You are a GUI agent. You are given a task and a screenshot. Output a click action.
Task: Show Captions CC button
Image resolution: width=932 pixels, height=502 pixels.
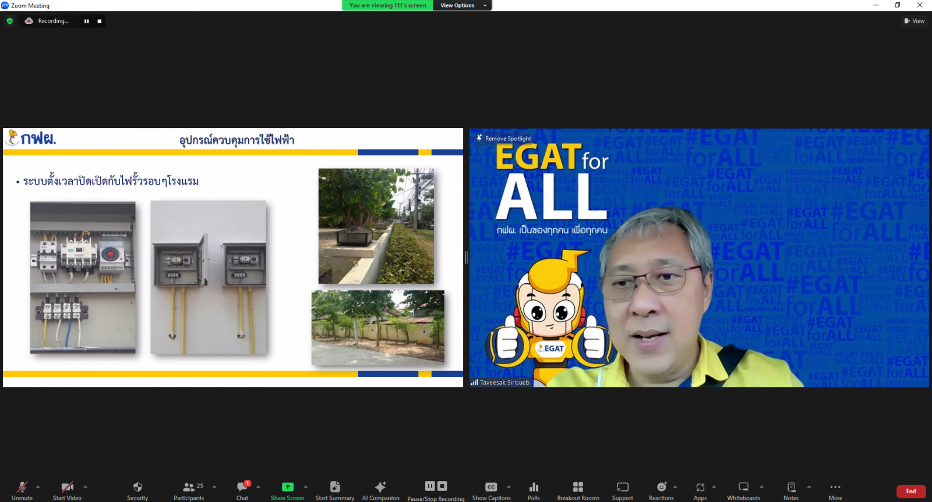click(x=491, y=490)
